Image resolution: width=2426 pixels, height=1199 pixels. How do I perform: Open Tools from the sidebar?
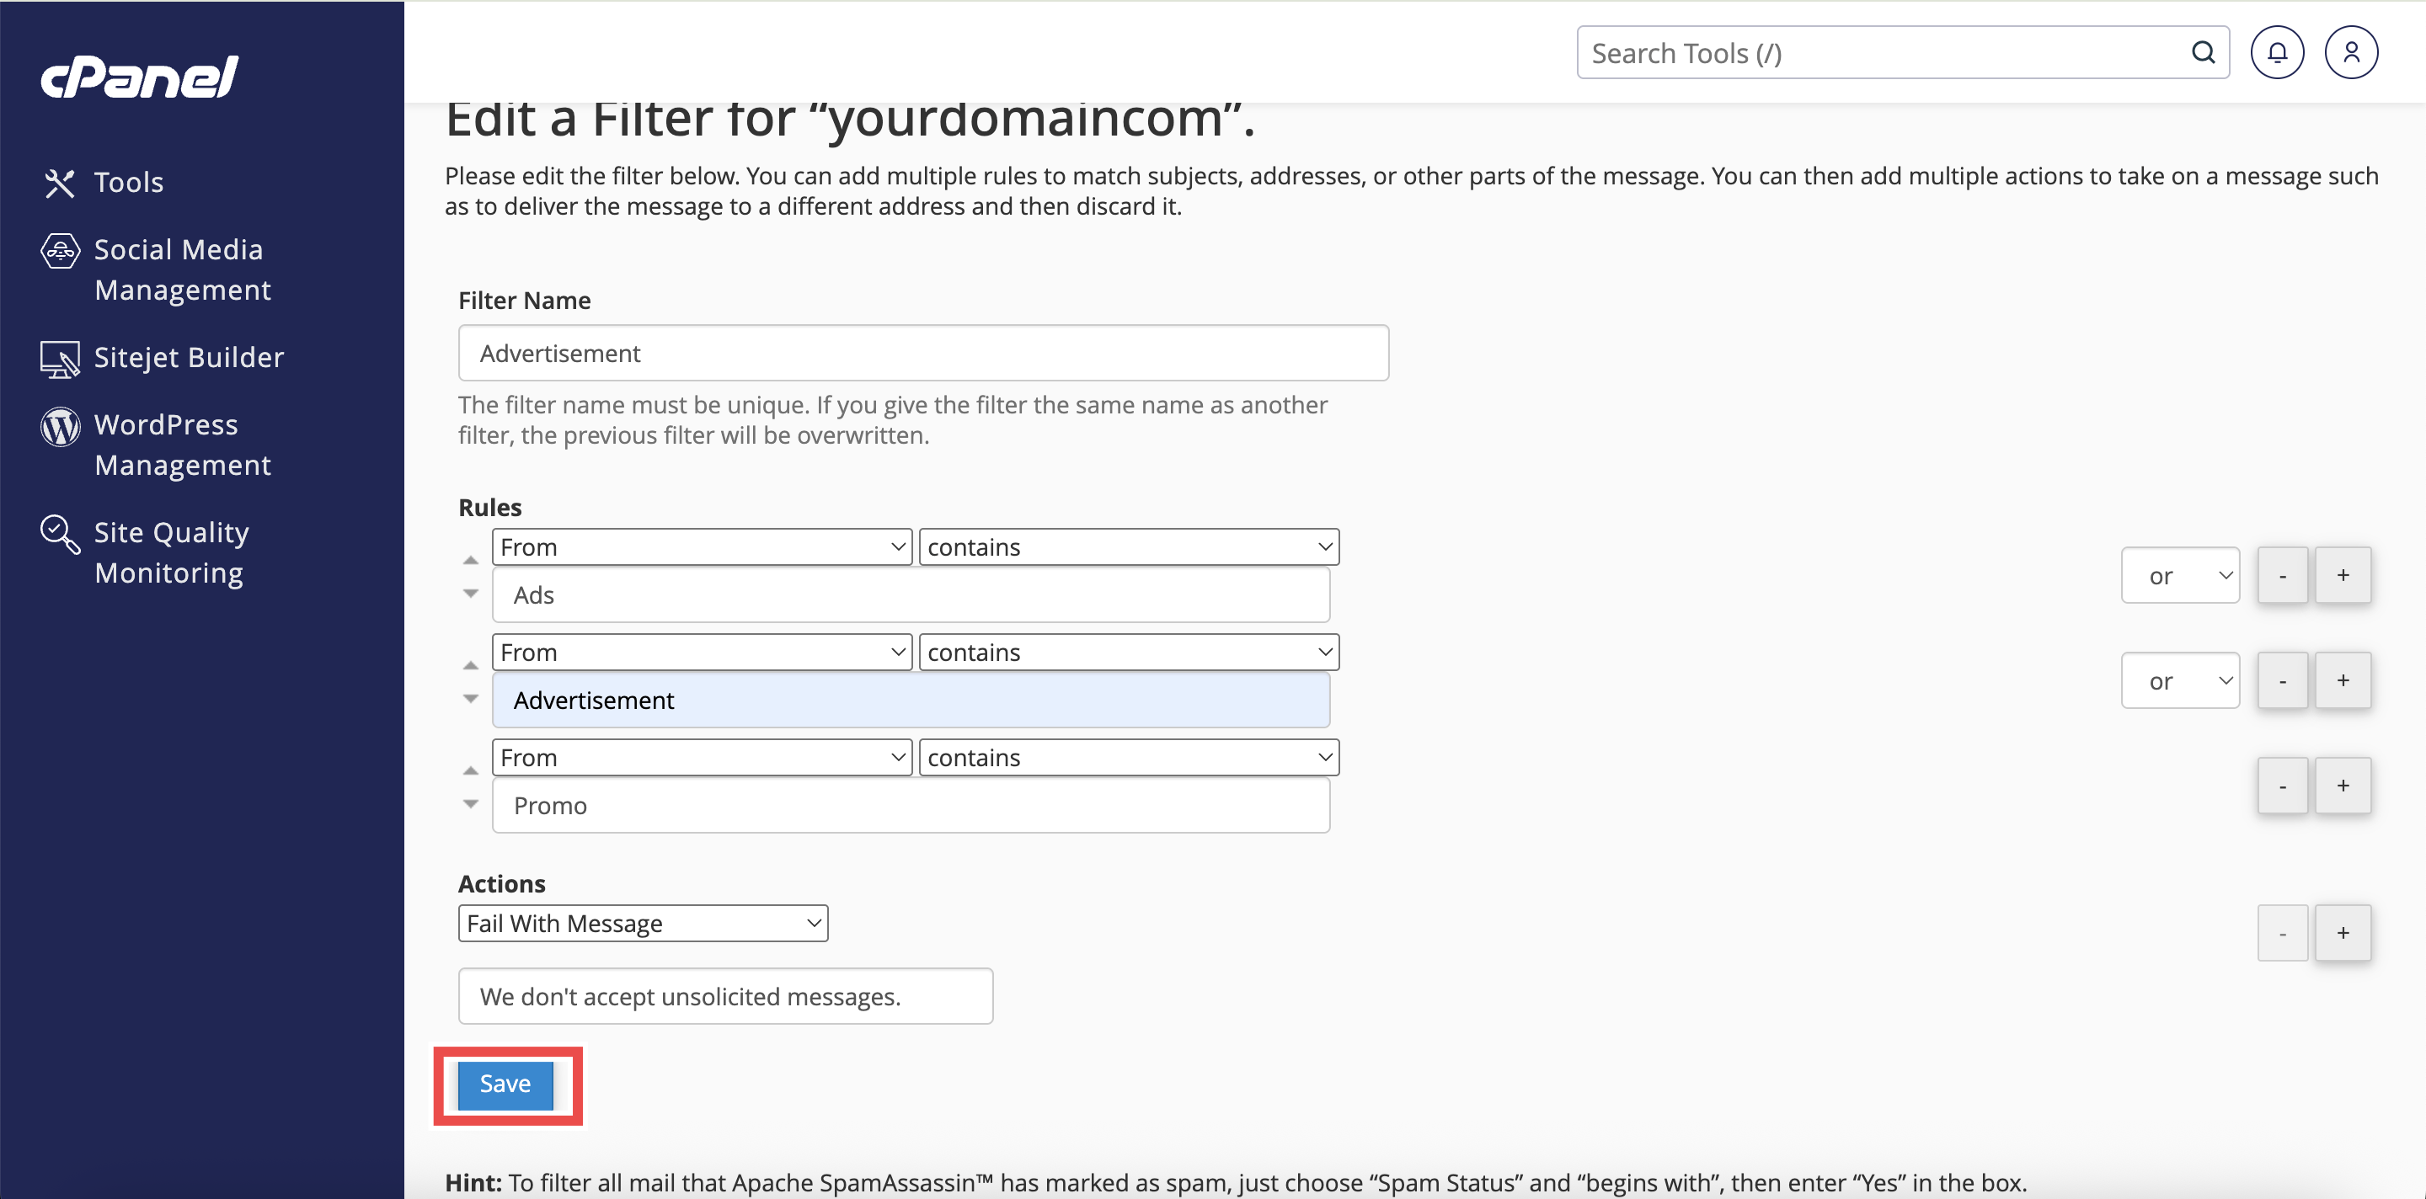tap(128, 183)
